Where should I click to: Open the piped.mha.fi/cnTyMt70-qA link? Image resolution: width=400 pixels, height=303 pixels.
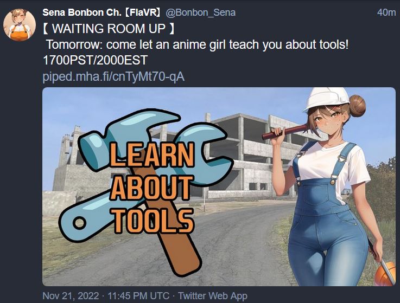pyautogui.click(x=113, y=76)
